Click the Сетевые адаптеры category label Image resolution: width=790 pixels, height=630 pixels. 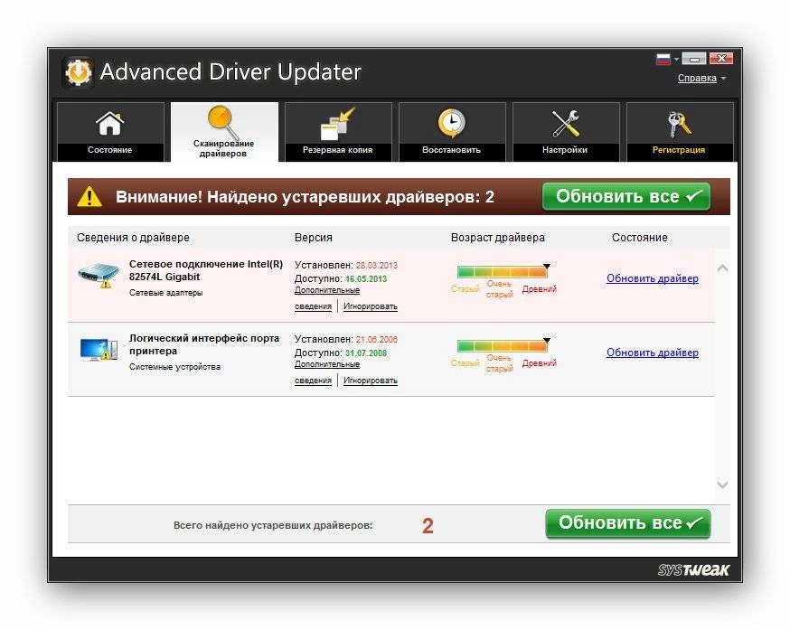click(x=165, y=293)
